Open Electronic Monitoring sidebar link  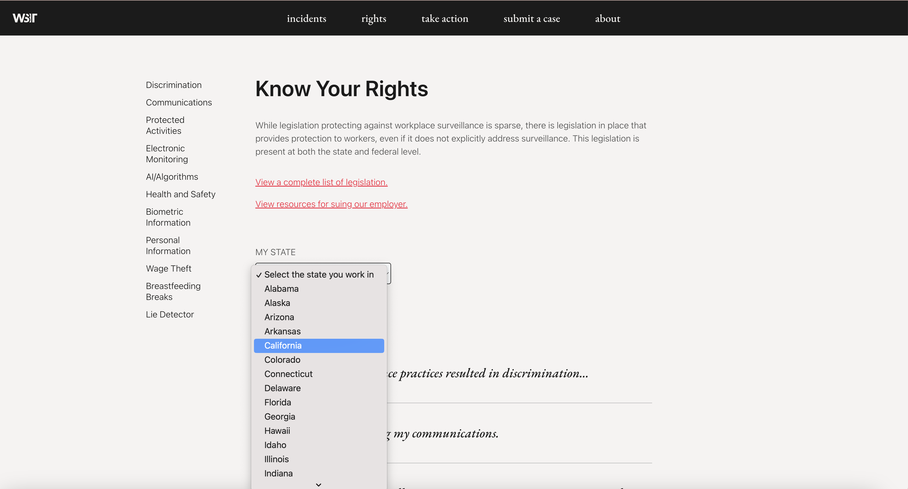(x=167, y=154)
